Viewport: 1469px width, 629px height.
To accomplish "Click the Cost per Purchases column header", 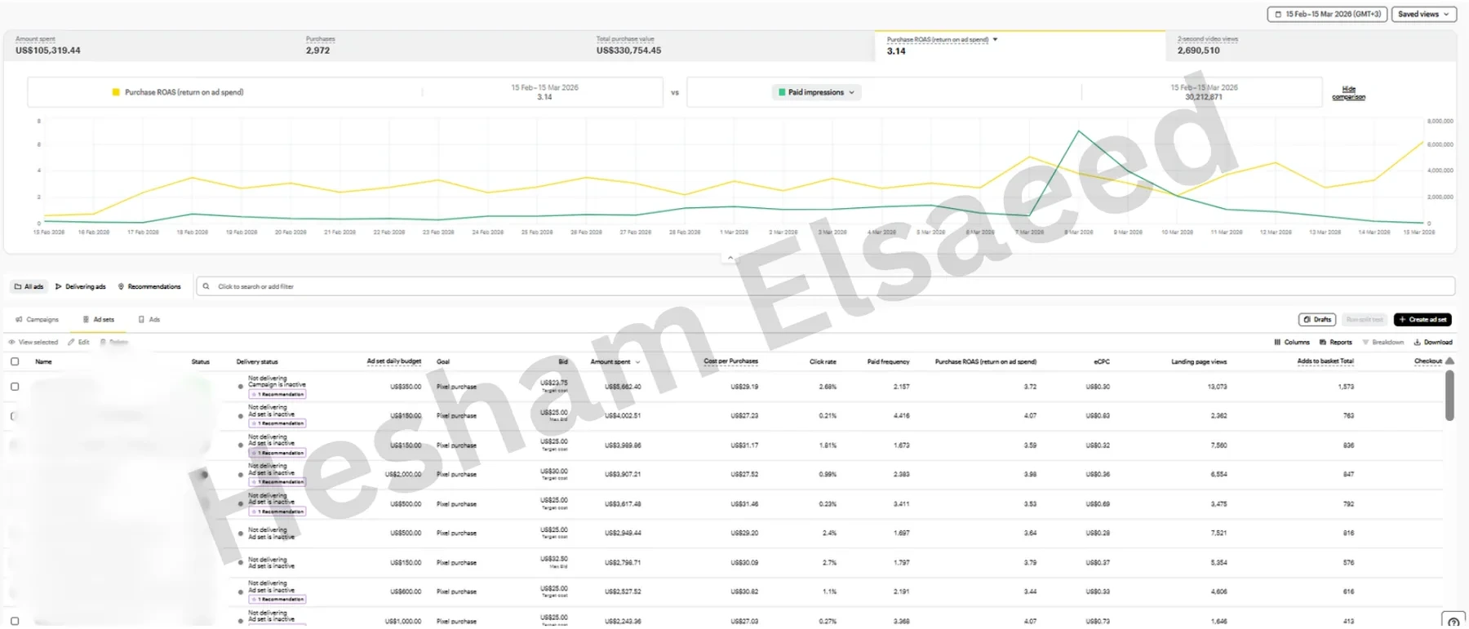I will pyautogui.click(x=730, y=361).
